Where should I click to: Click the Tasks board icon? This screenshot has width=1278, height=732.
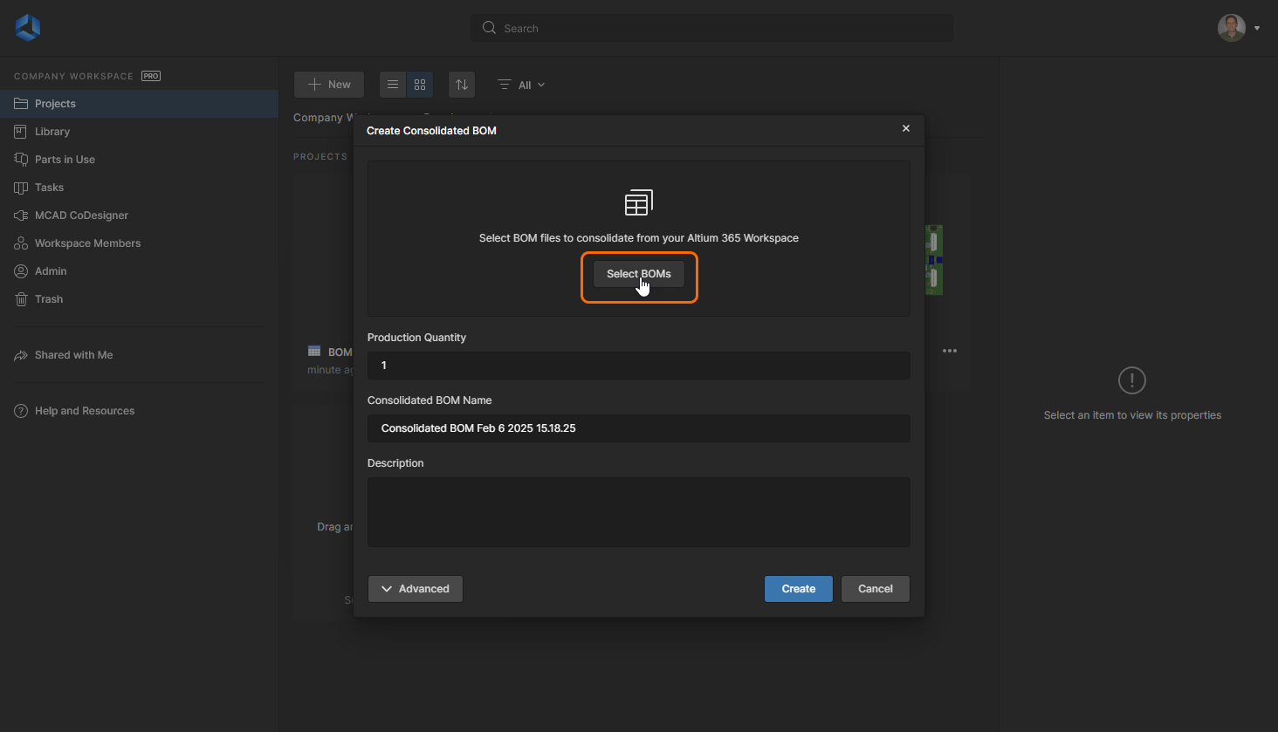click(x=21, y=188)
